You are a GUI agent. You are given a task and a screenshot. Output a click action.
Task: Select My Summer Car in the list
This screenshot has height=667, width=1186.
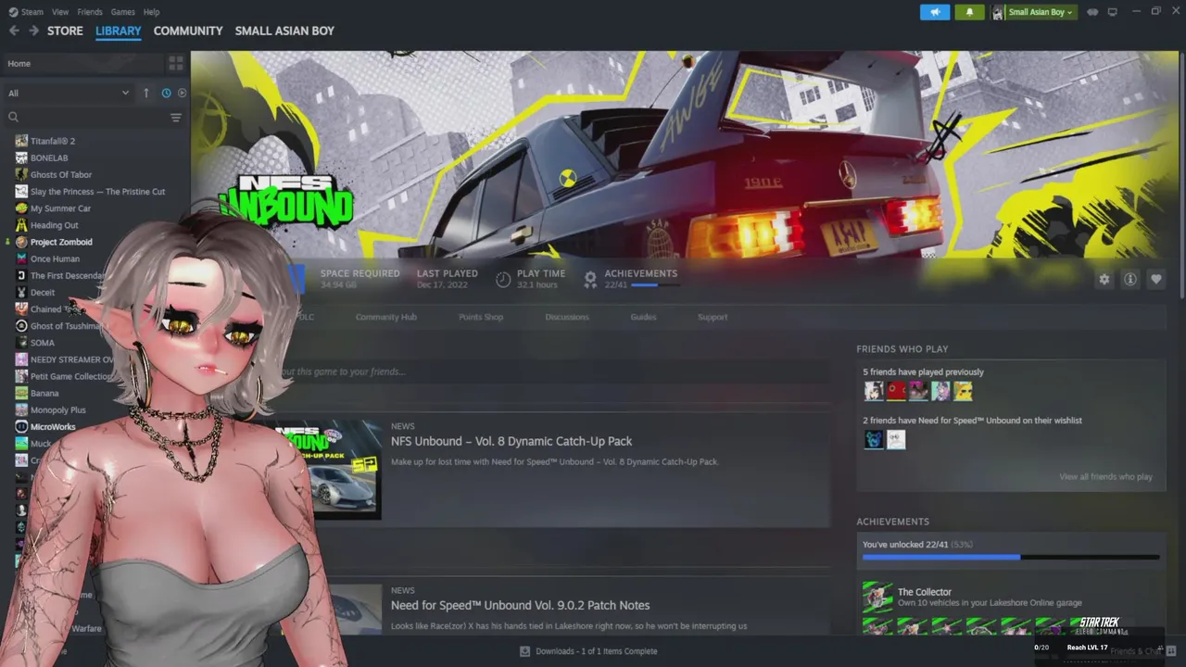[60, 208]
